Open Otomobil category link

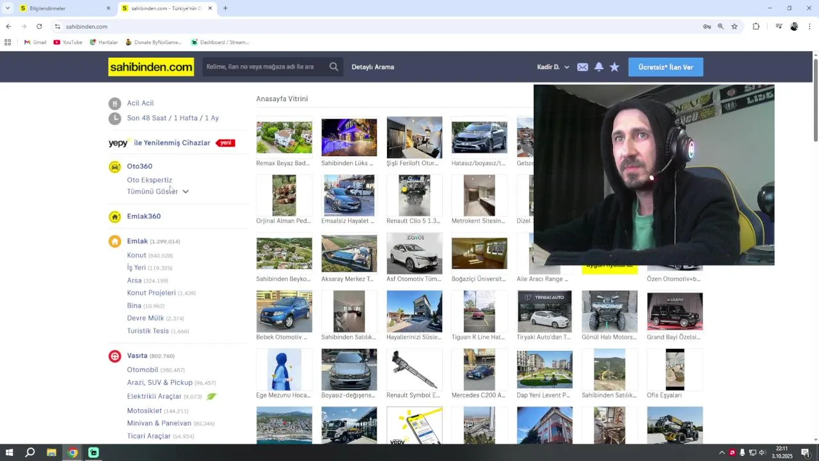click(142, 369)
